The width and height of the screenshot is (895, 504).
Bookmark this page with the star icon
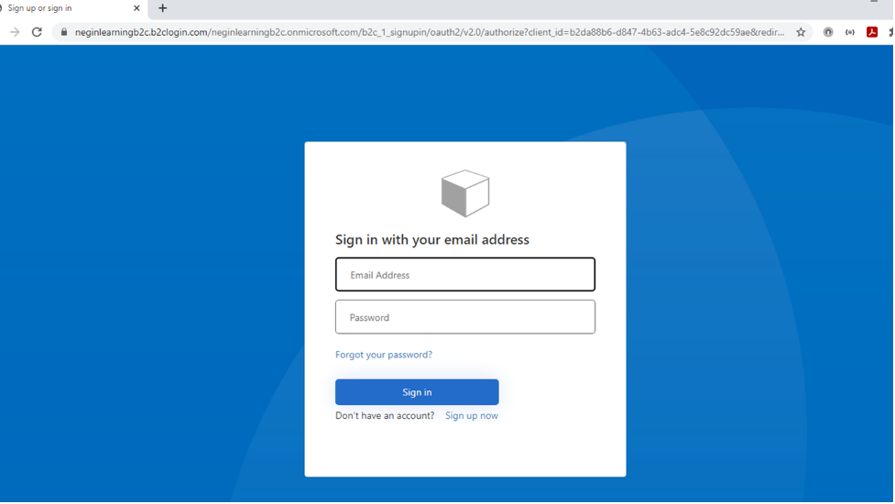point(801,32)
